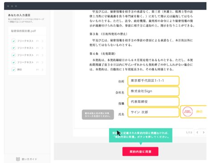Click the yellow 押印 stamp box
This screenshot has width=219, height=163.
[x=194, y=112]
